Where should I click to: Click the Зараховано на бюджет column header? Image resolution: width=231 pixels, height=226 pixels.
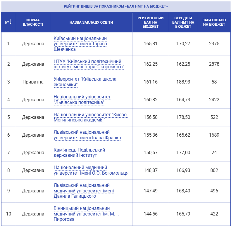214,22
